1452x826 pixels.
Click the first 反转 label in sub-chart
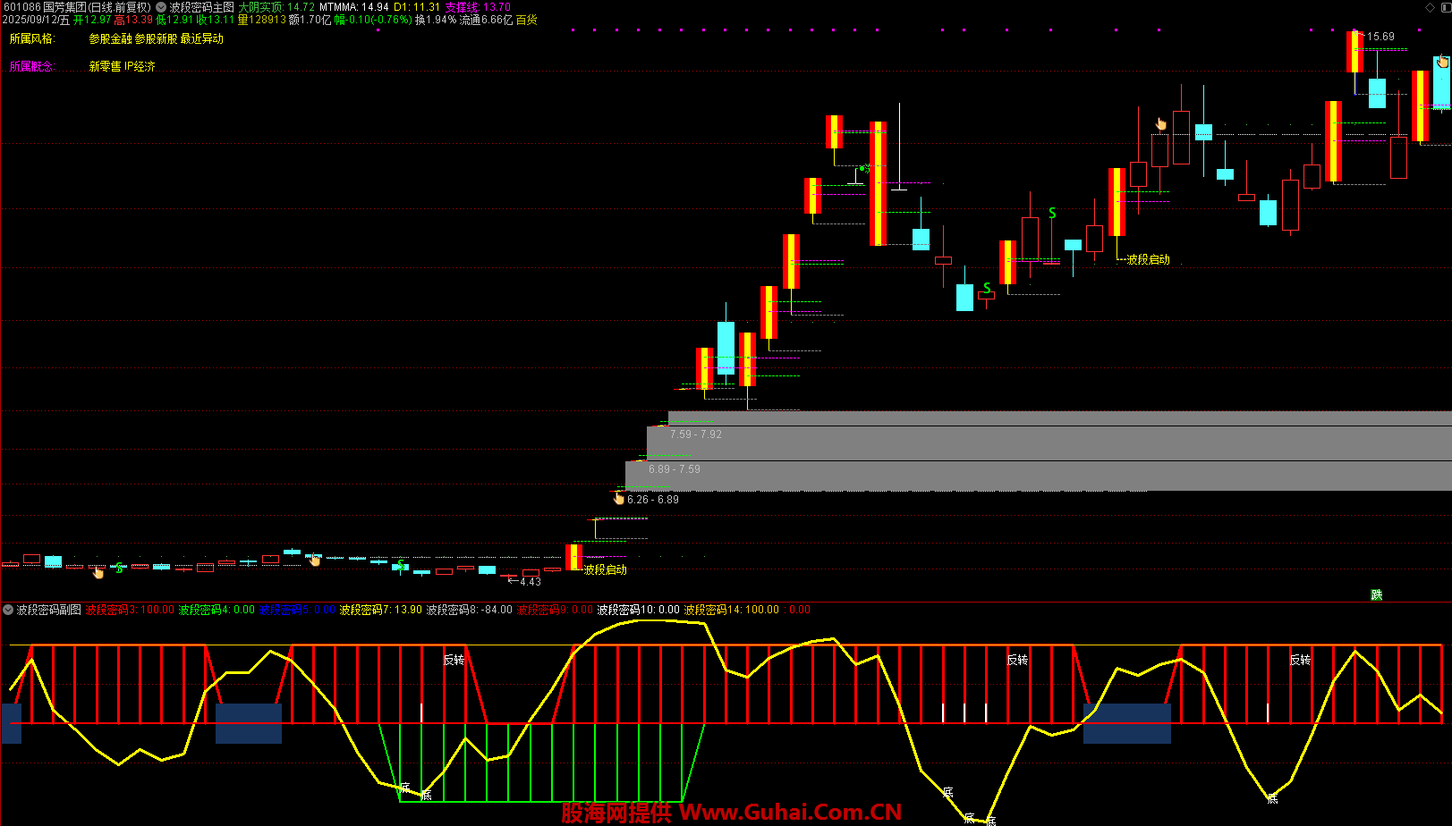(454, 660)
